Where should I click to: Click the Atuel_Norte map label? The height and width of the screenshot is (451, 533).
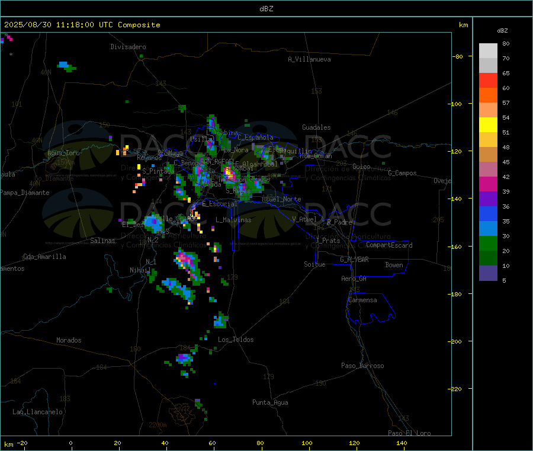click(x=281, y=199)
